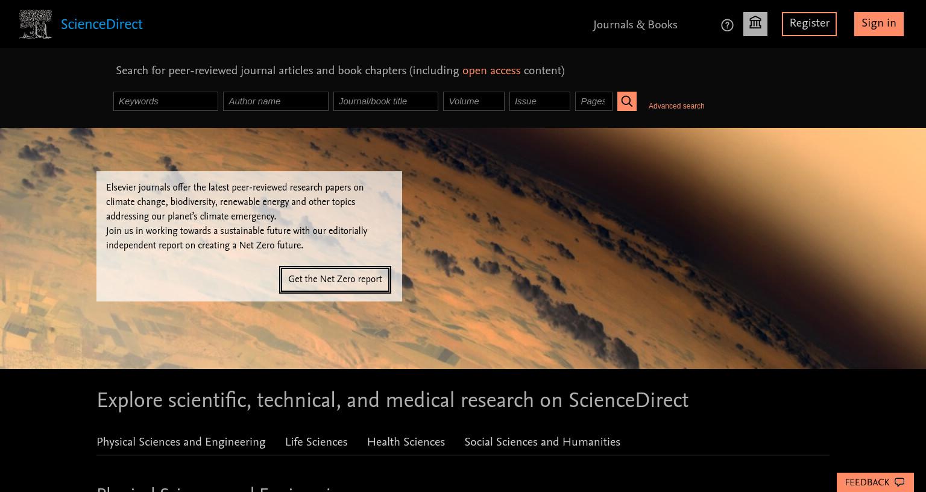Image resolution: width=926 pixels, height=492 pixels.
Task: Focus the Author name field
Action: (x=276, y=101)
